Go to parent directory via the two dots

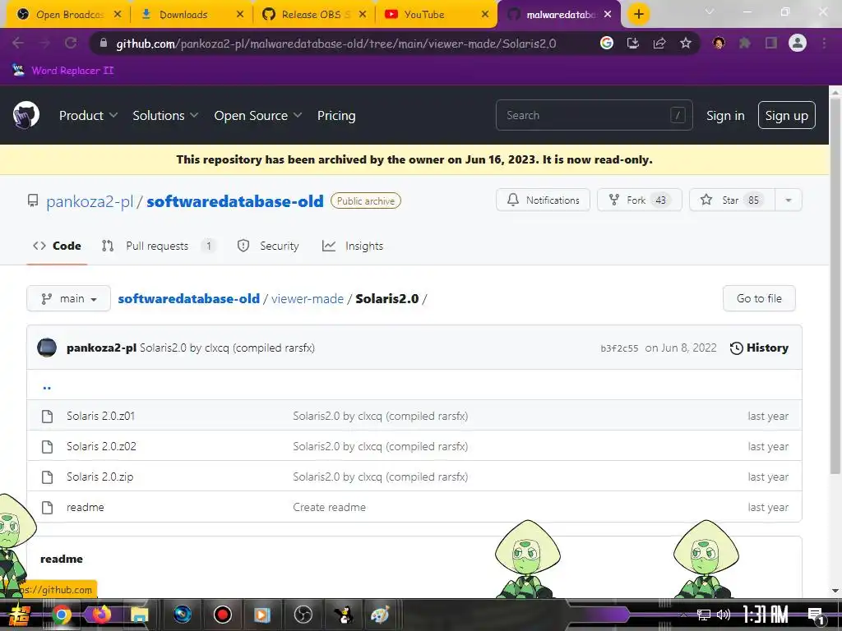click(x=47, y=386)
